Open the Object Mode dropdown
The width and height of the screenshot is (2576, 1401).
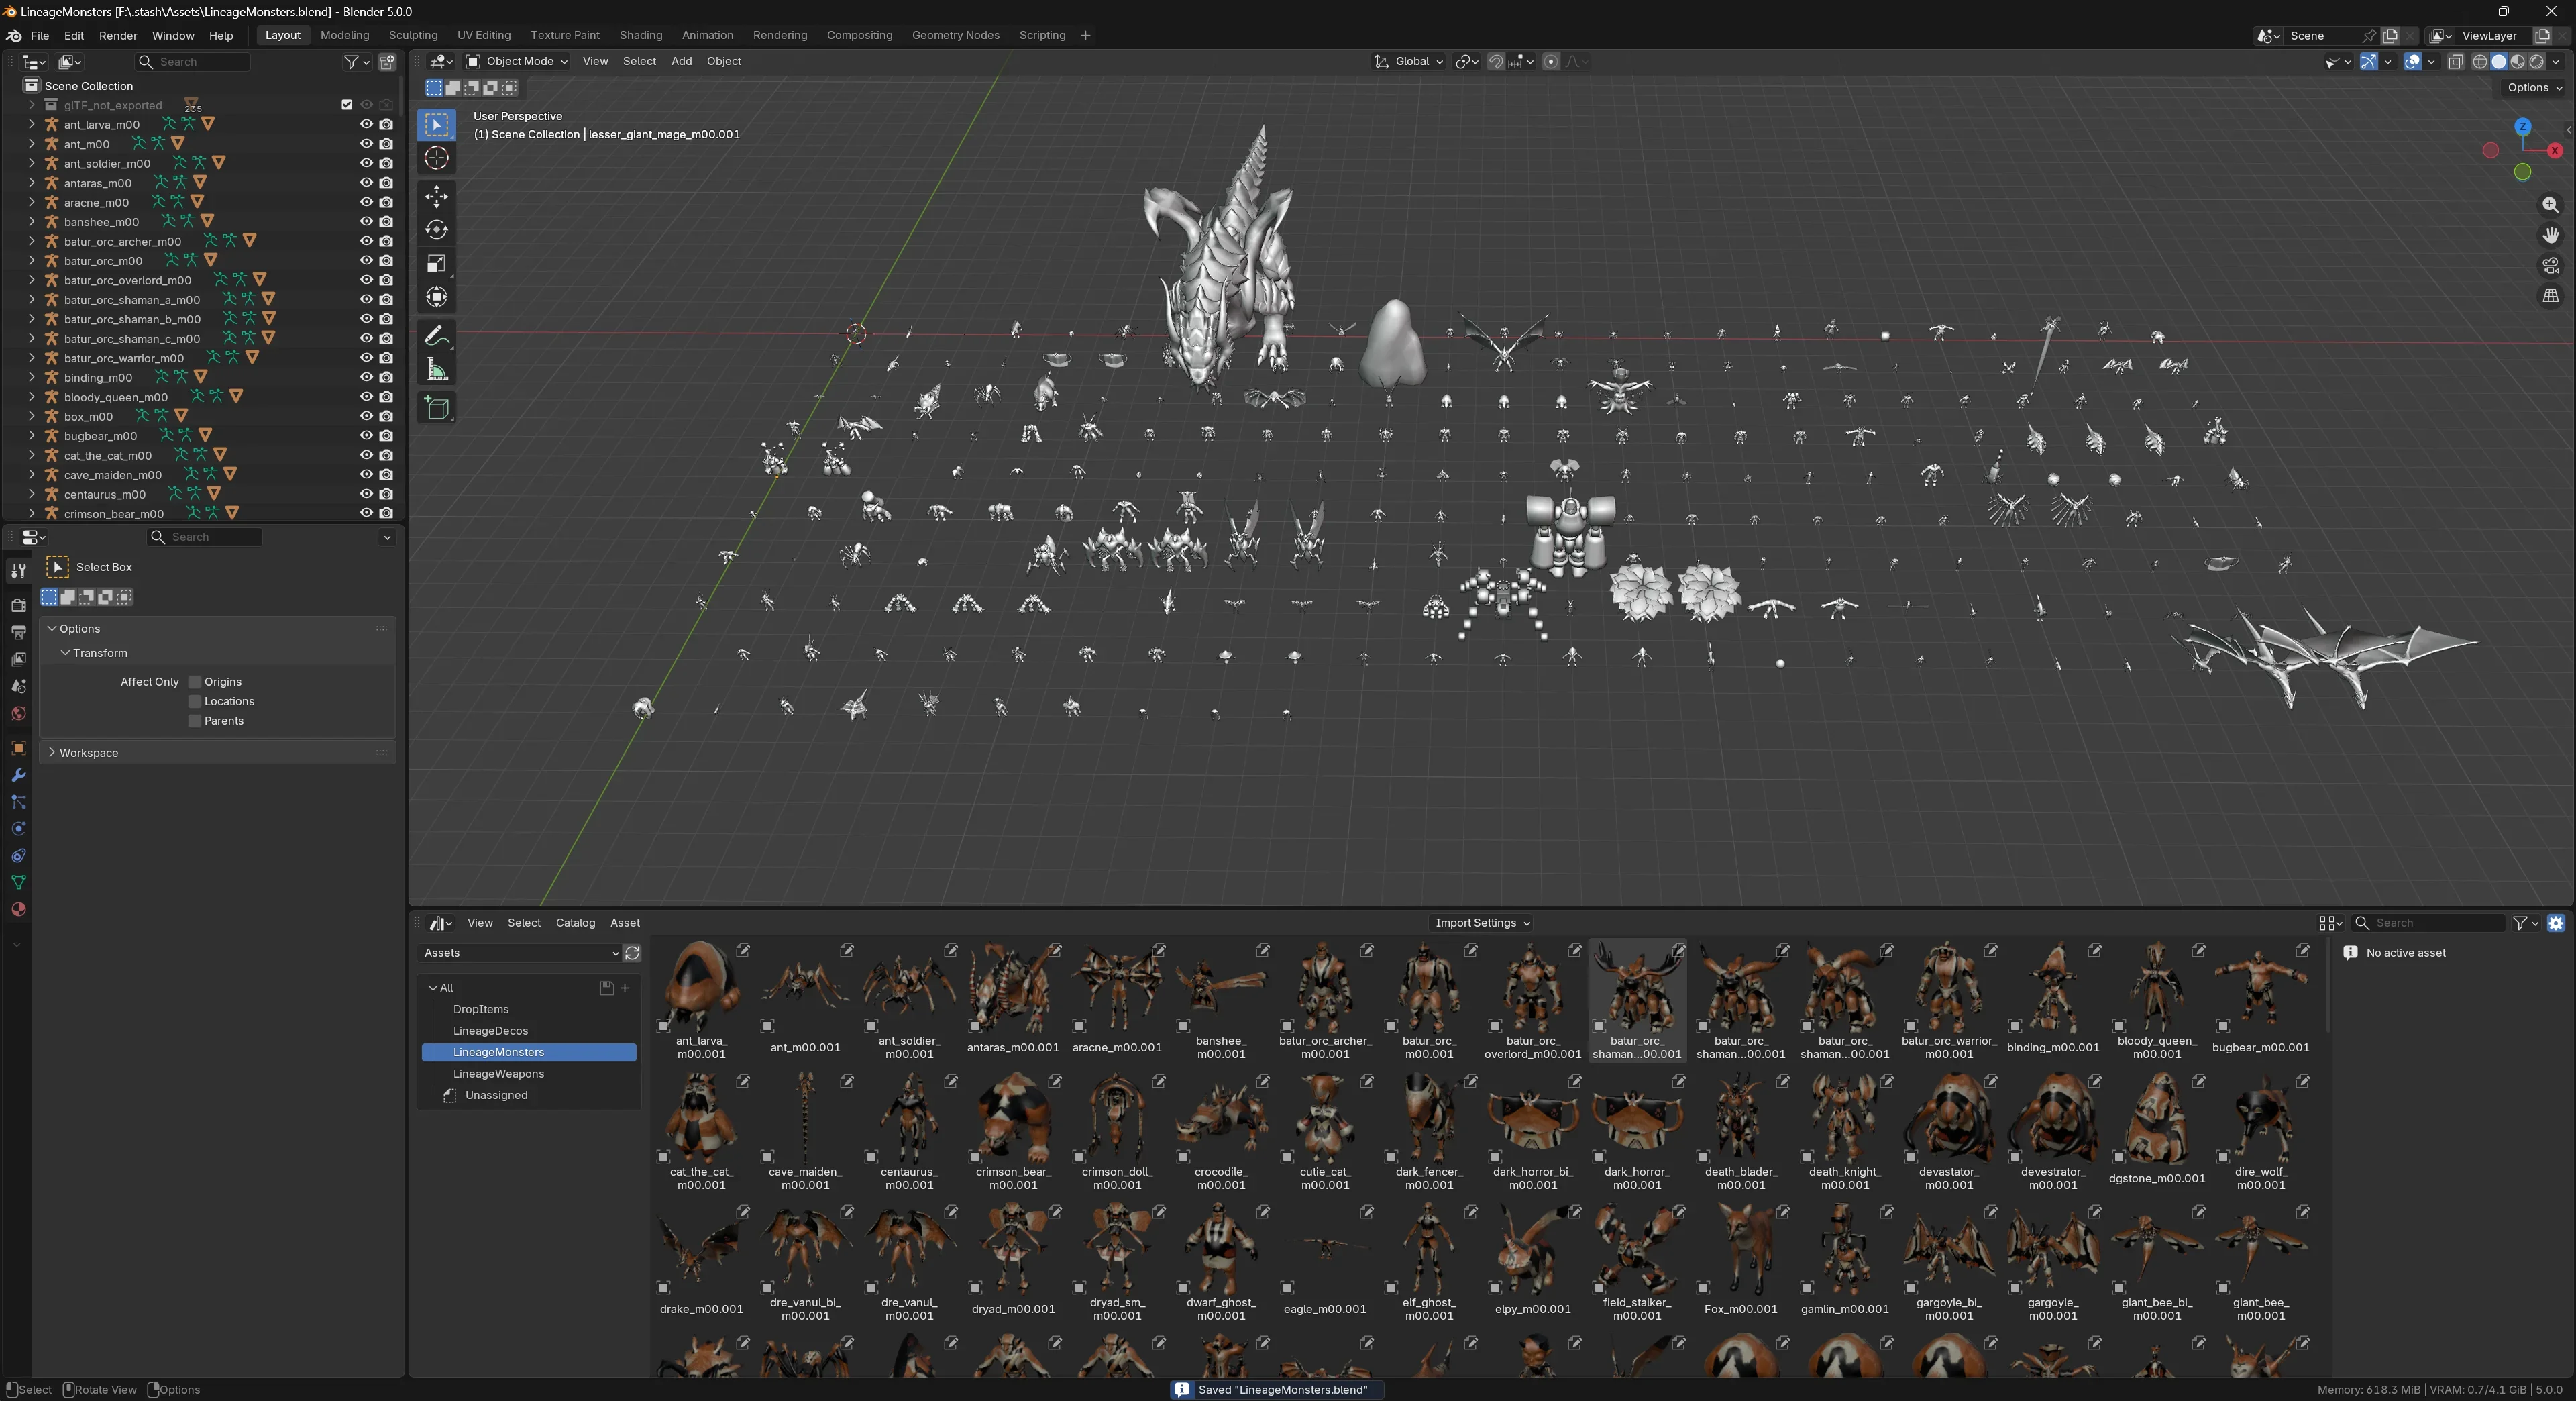[x=517, y=62]
